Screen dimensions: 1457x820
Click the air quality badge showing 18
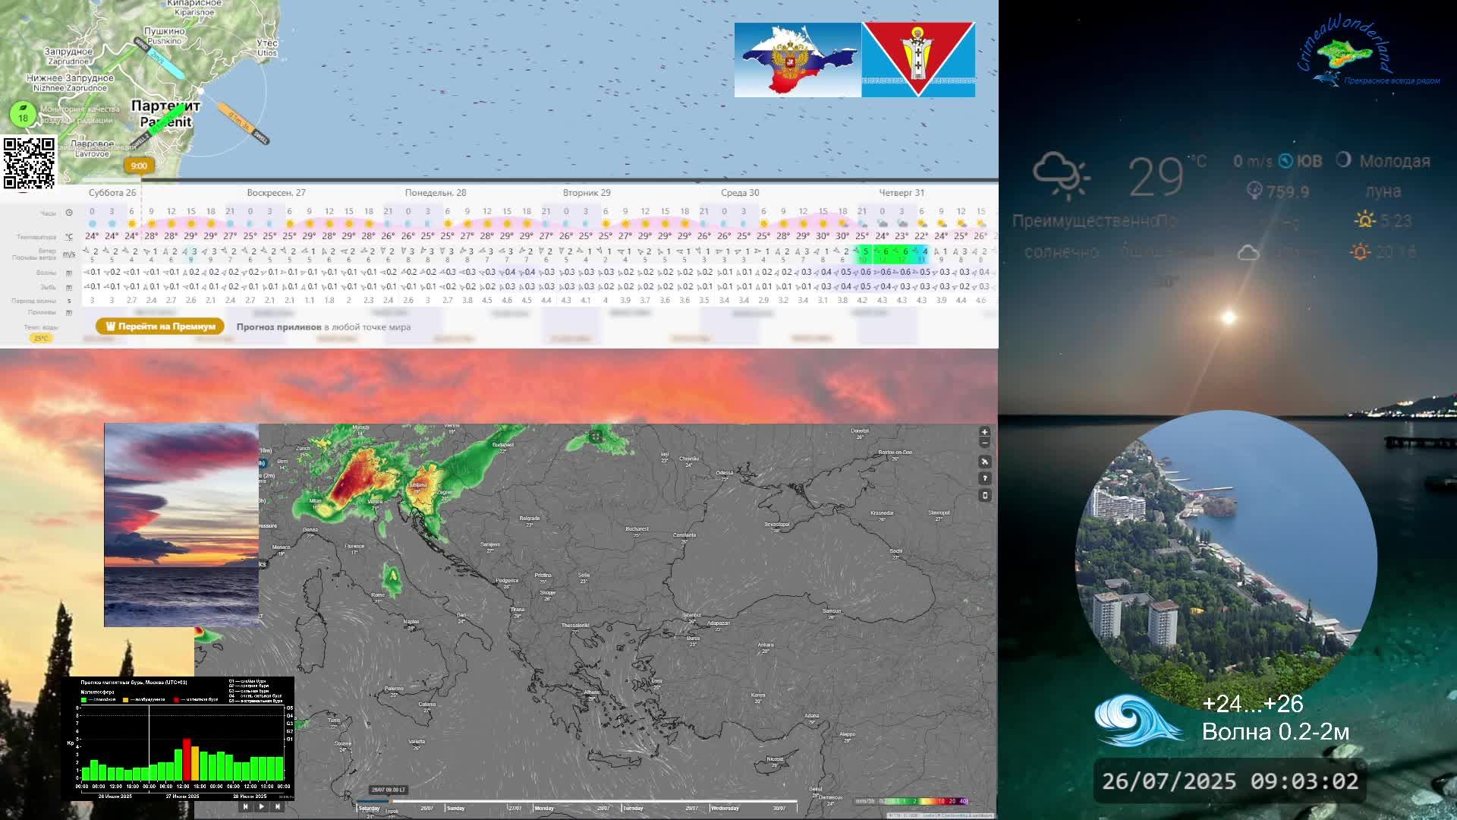tap(23, 115)
